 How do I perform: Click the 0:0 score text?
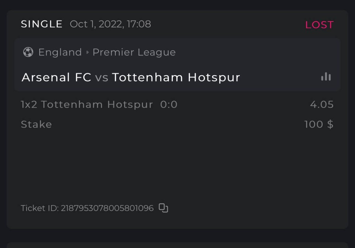click(x=169, y=104)
